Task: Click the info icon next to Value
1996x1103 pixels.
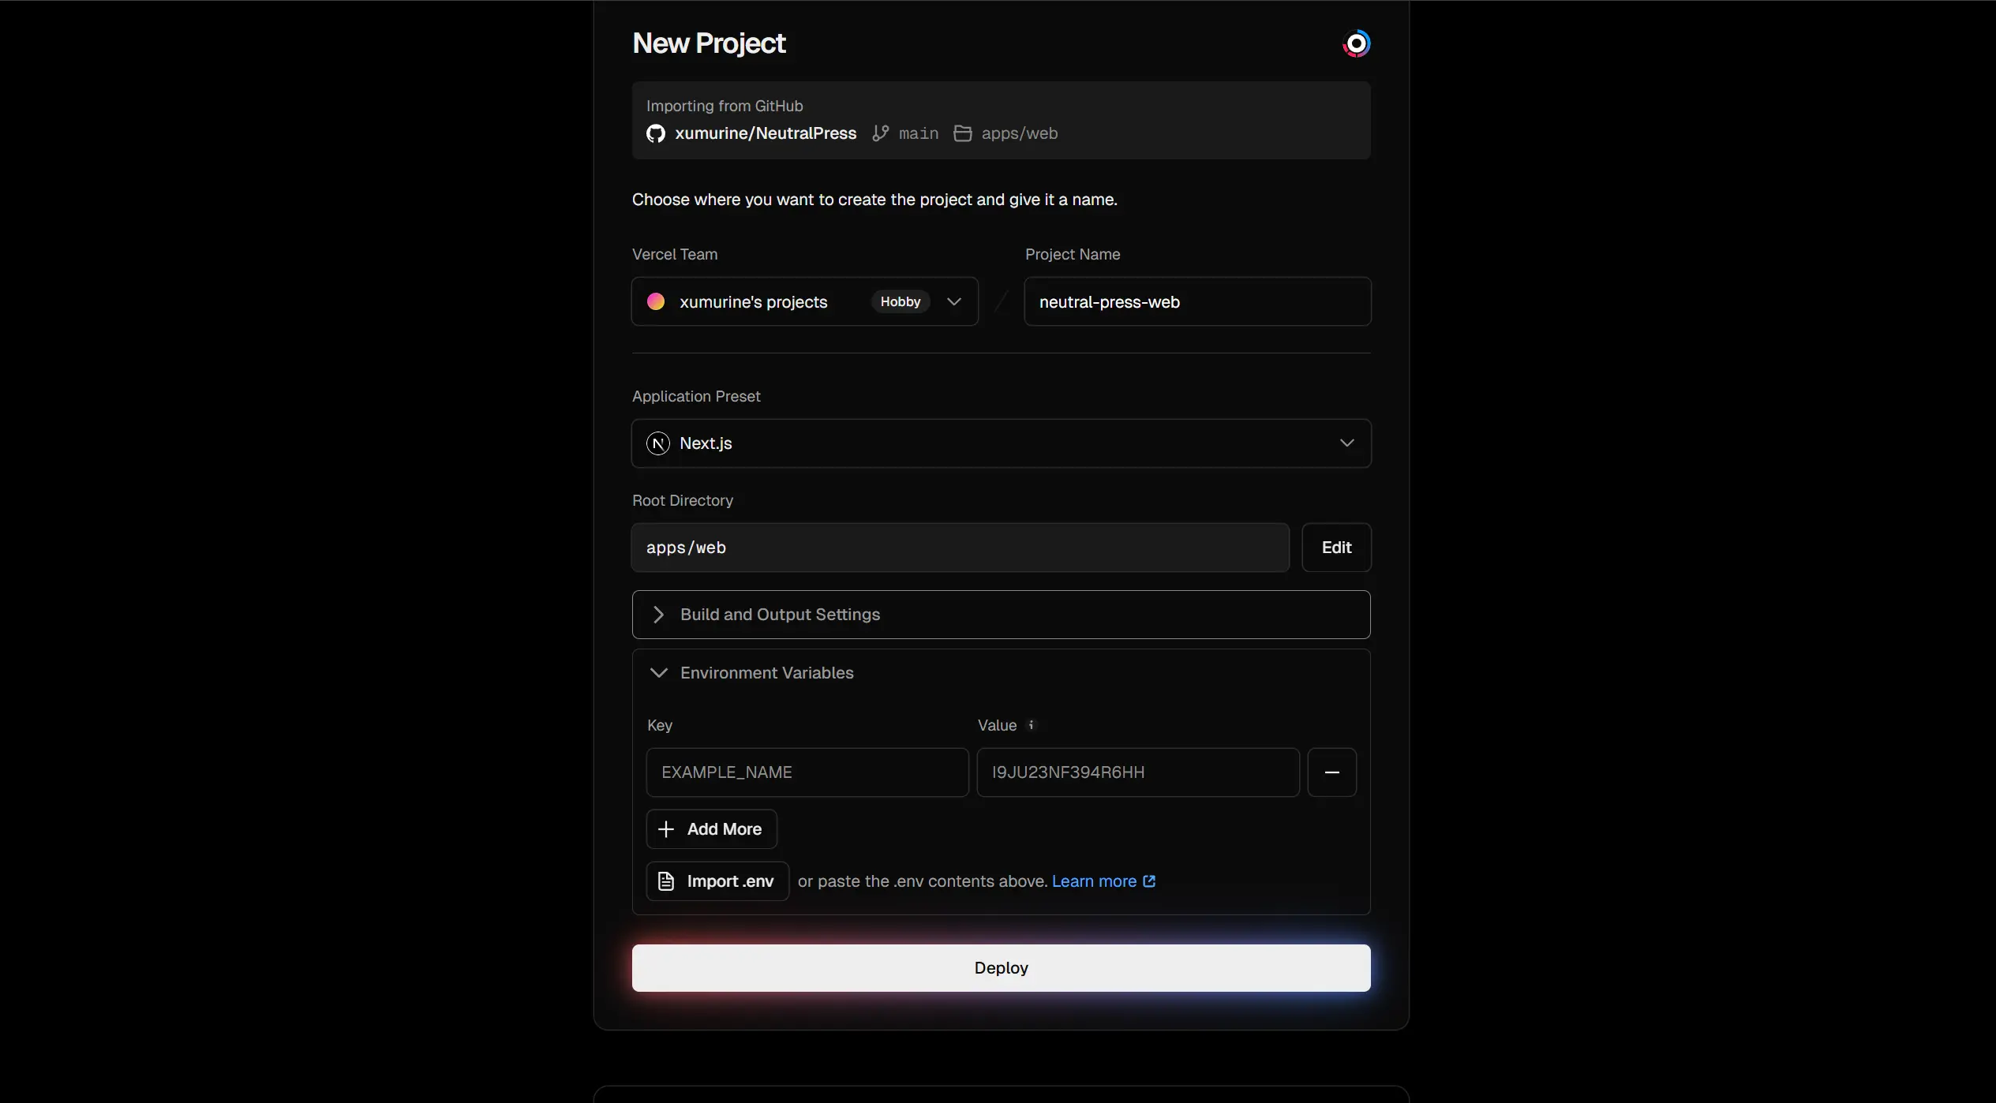Action: coord(1031,725)
